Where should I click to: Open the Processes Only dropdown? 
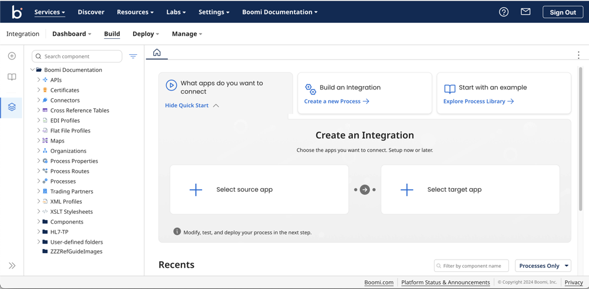coord(543,265)
